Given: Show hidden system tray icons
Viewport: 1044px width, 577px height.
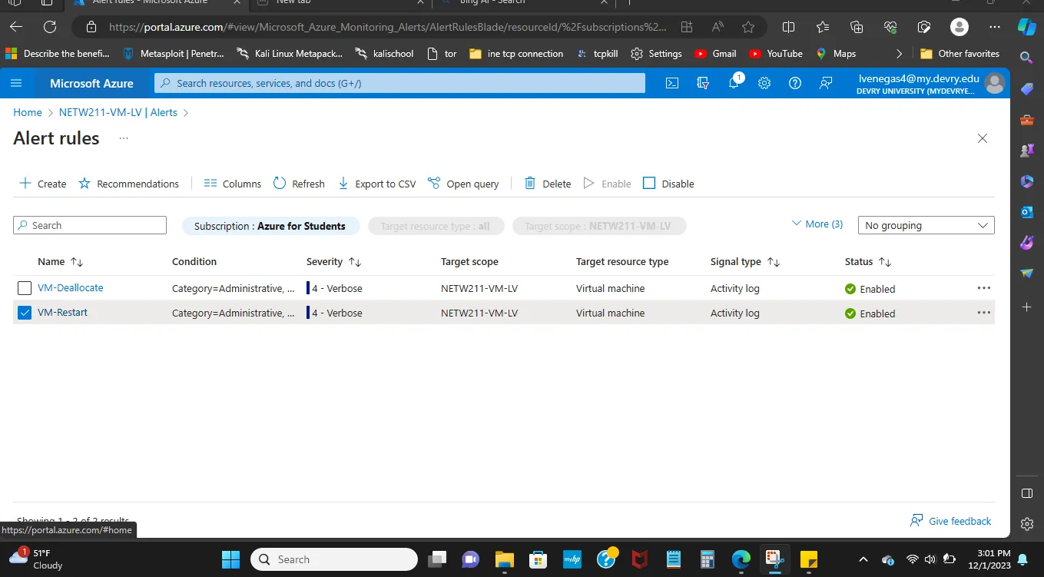Looking at the screenshot, I should (863, 559).
